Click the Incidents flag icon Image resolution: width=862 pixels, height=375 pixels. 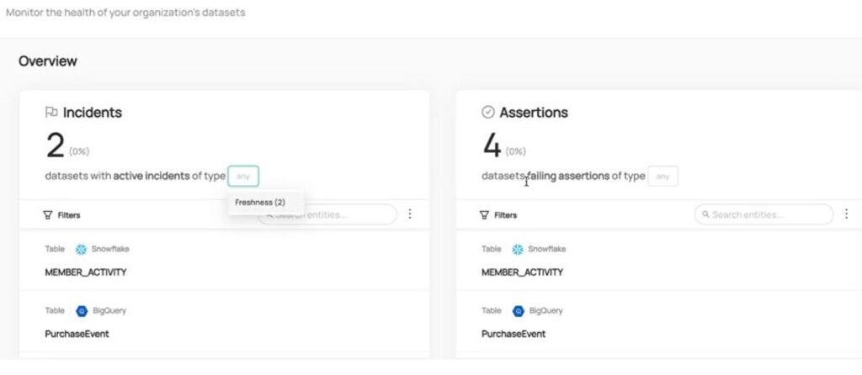click(51, 112)
